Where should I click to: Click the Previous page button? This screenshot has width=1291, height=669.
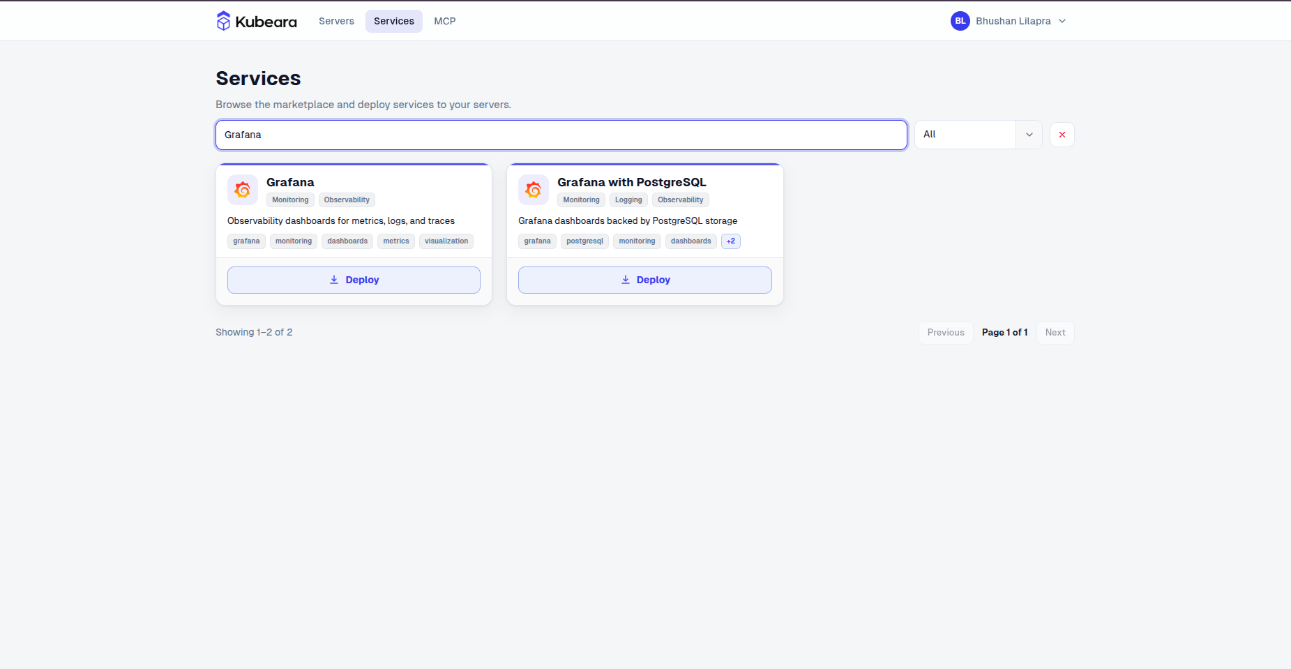coord(946,333)
